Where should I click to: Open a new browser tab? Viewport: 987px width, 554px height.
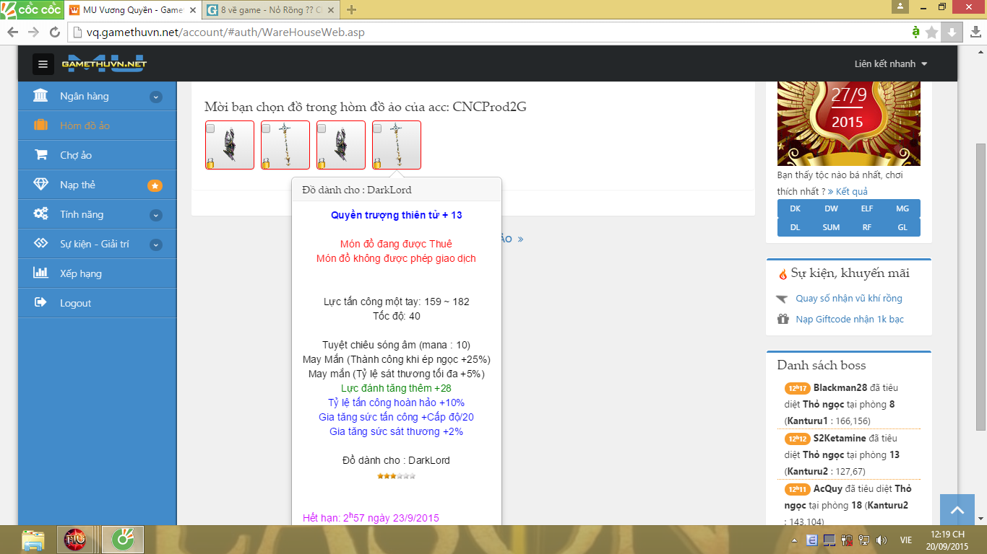352,10
